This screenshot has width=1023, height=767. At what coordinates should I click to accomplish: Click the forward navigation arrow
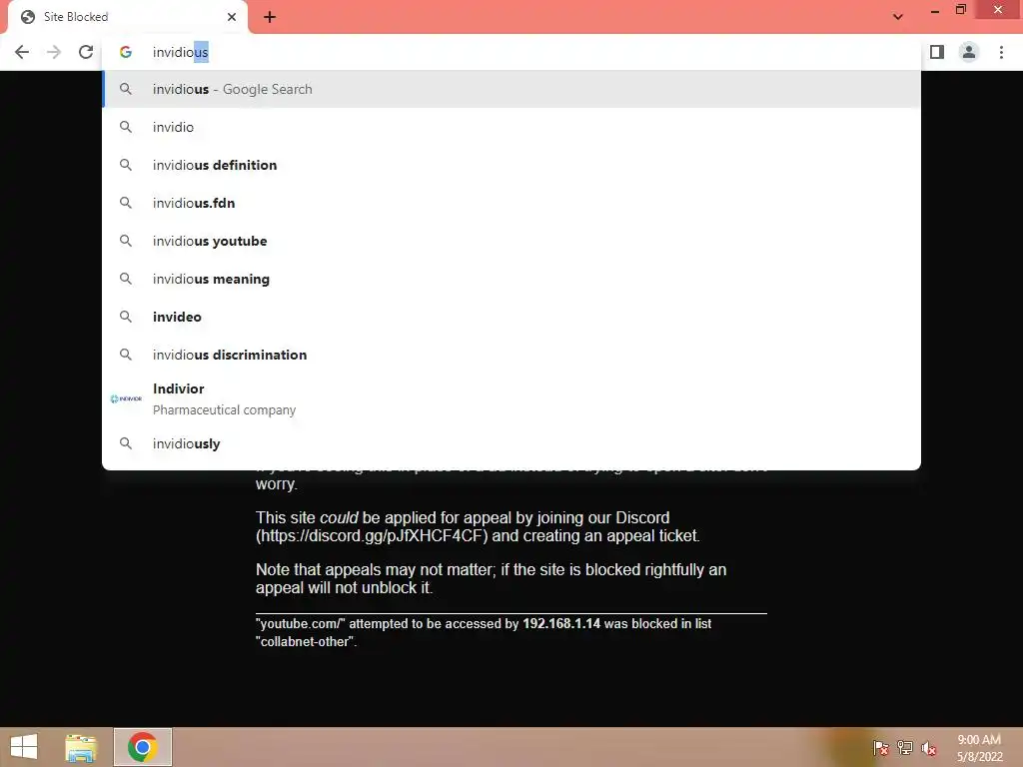pyautogui.click(x=54, y=52)
